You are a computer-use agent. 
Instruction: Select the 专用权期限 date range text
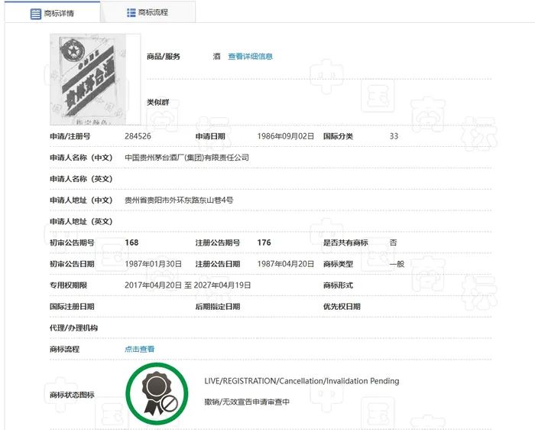[x=188, y=285]
